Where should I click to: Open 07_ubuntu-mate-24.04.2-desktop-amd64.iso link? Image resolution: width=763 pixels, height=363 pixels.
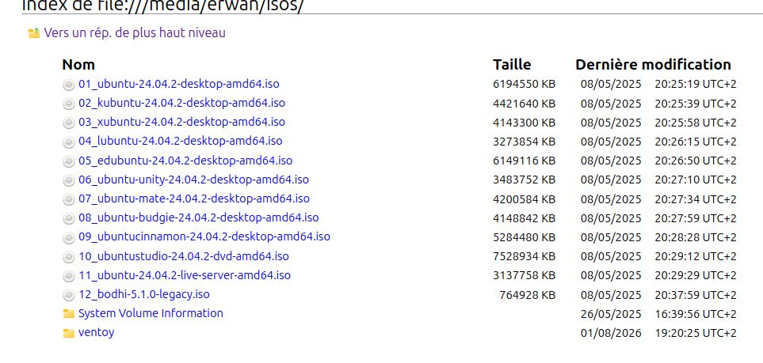tap(194, 199)
